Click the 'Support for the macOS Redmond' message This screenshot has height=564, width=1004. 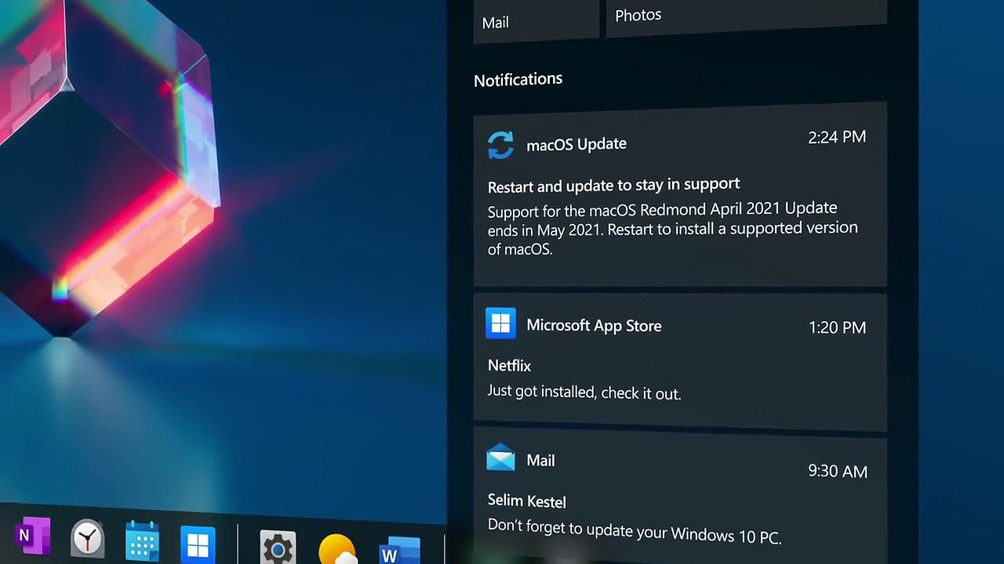672,230
